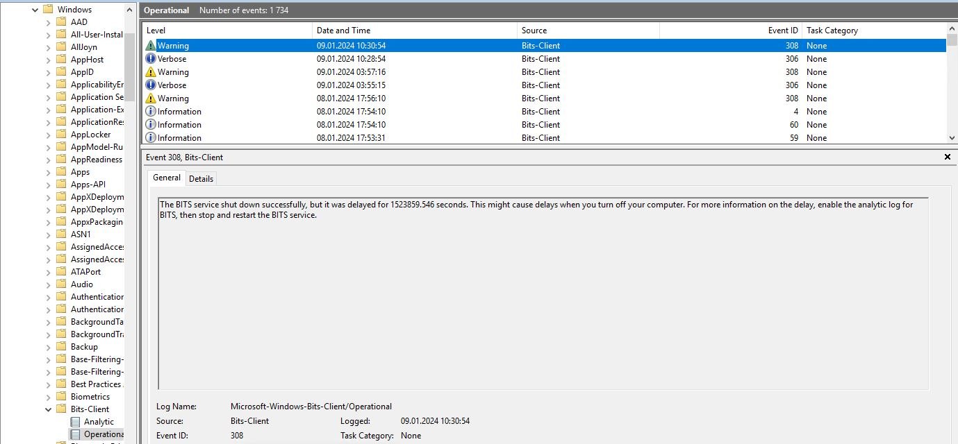Click verbose icon of 09.01.2024 10:28:54 event
The height and width of the screenshot is (444, 958).
click(x=151, y=59)
